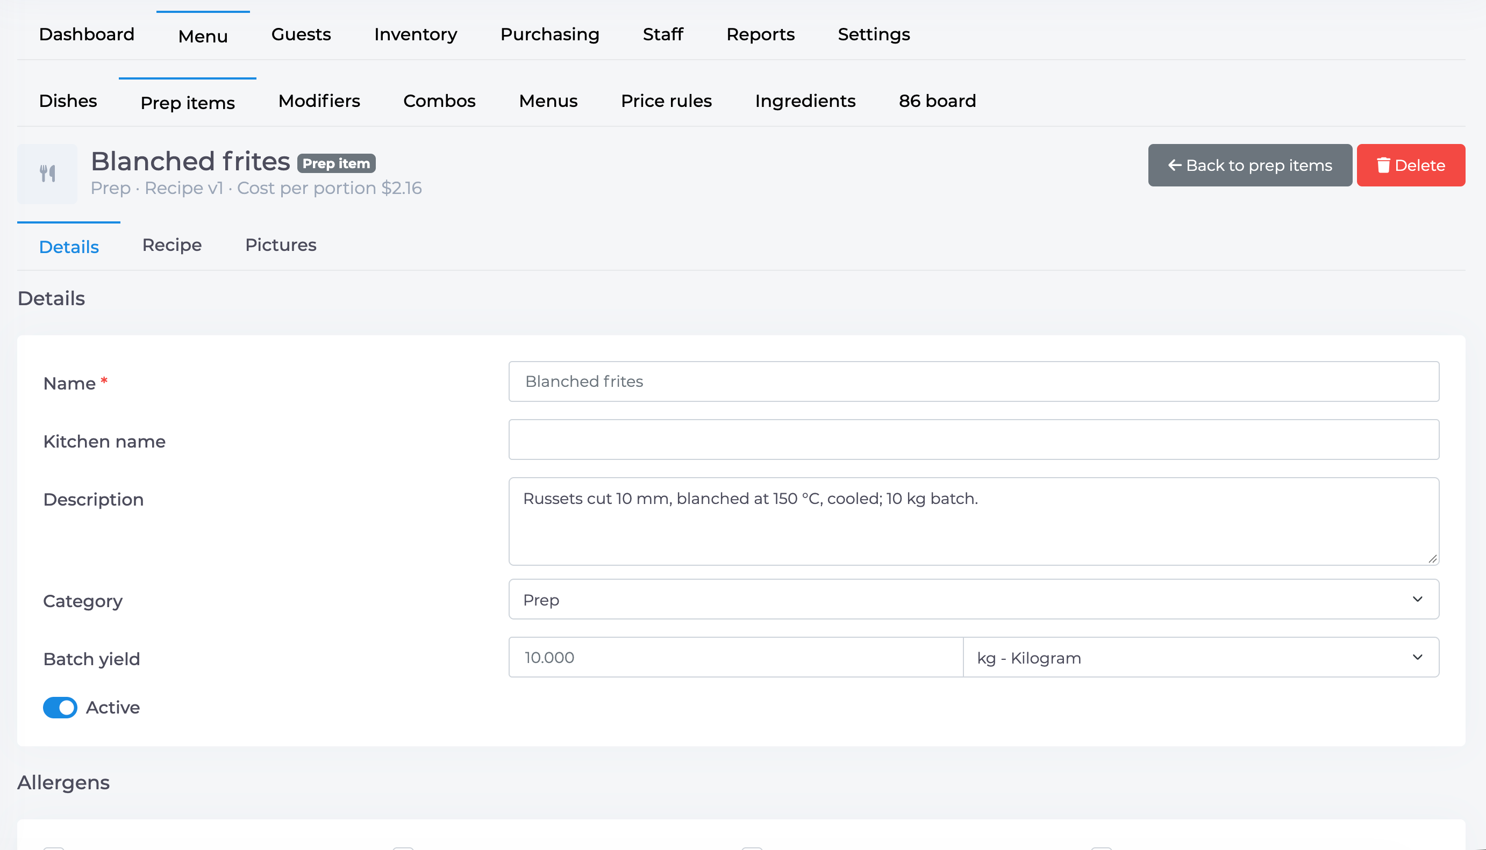This screenshot has width=1486, height=850.
Task: Toggle the Active switch off
Action: (60, 707)
